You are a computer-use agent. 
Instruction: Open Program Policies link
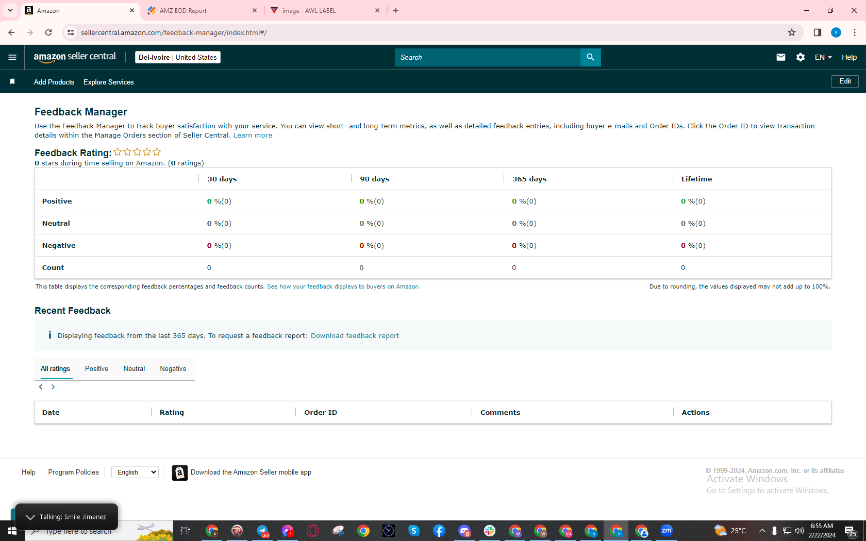click(x=74, y=472)
